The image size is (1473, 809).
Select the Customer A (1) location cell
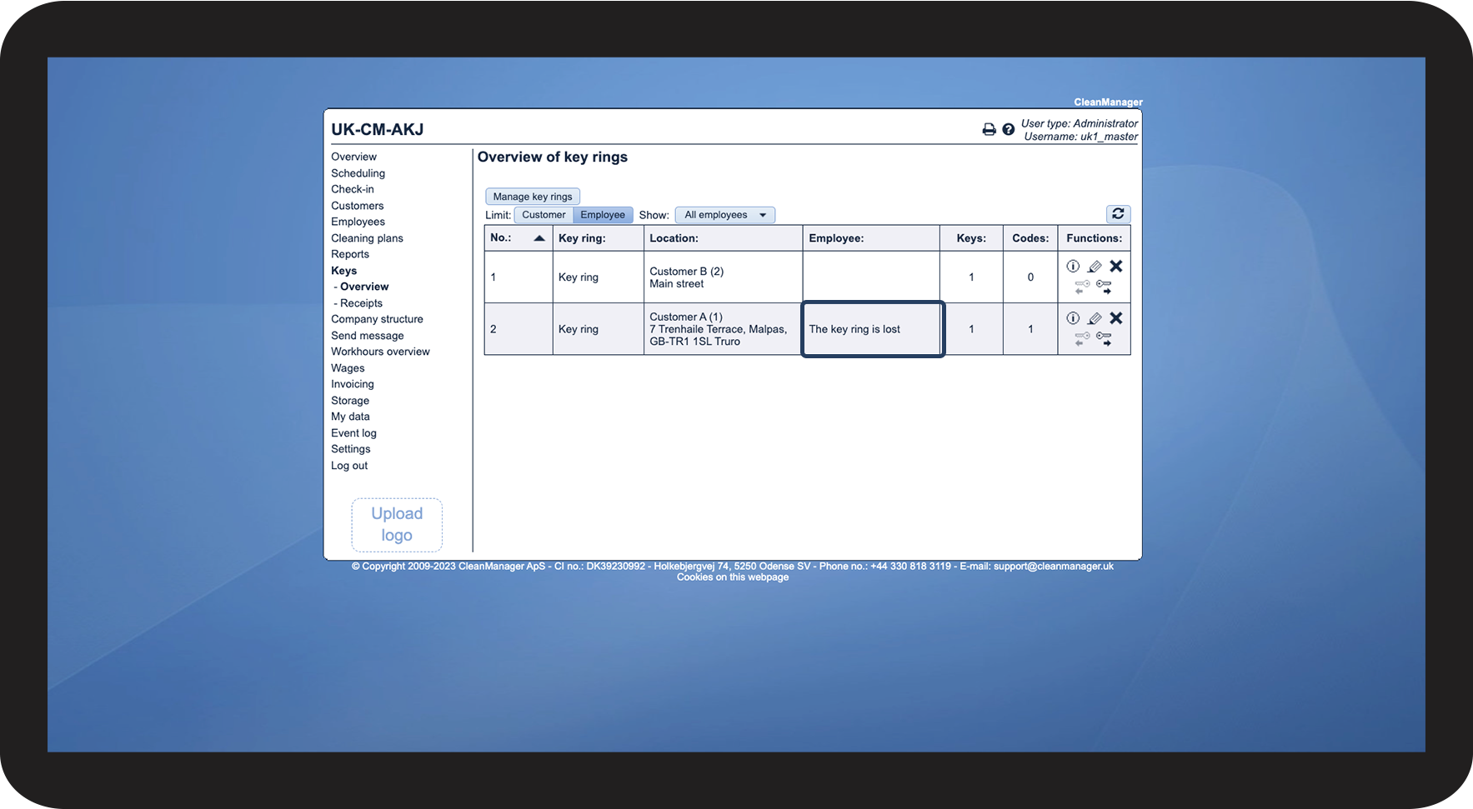(723, 329)
